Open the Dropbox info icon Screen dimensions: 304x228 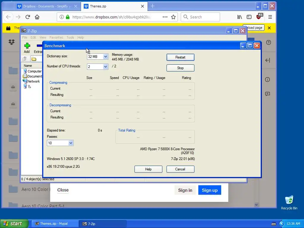(267, 80)
